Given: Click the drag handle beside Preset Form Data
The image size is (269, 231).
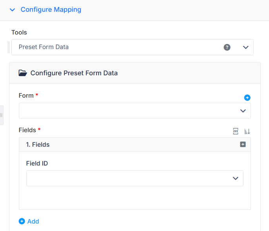Looking at the screenshot, I should (x=9, y=47).
